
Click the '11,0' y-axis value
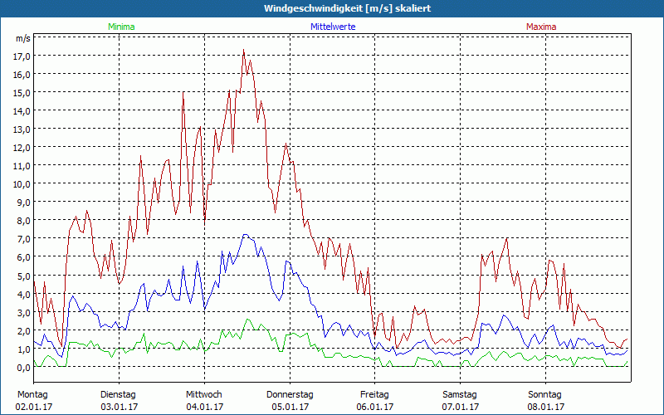tap(22, 166)
